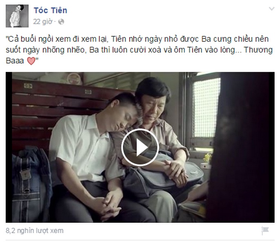Click the red heart emoji in the caption

(x=31, y=61)
